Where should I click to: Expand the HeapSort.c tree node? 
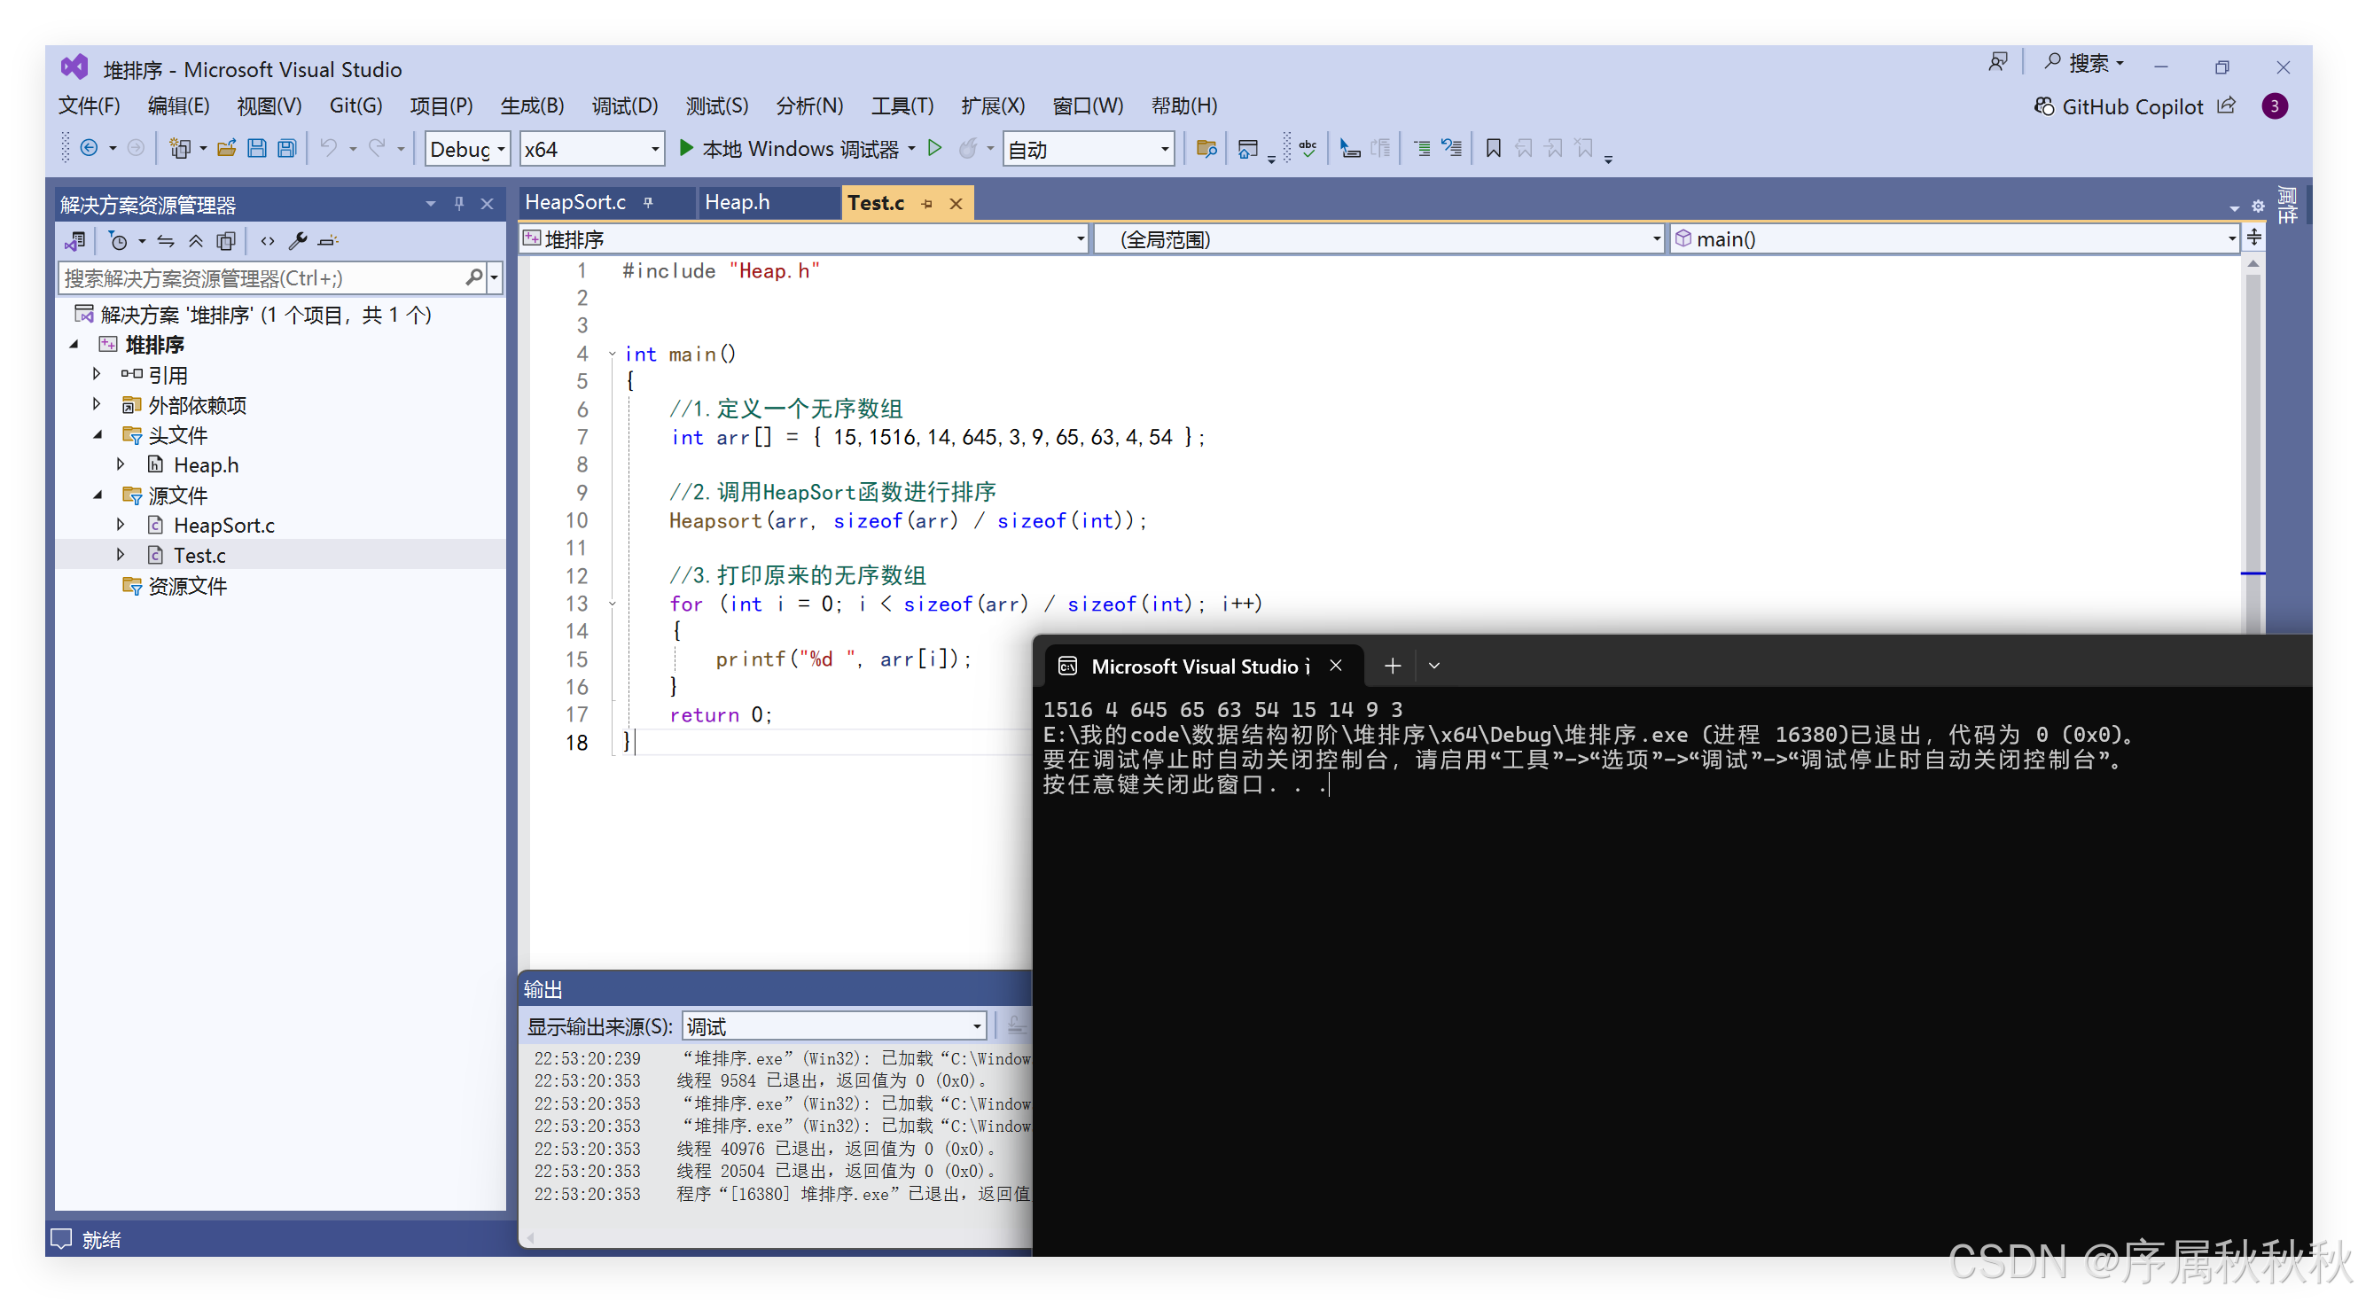point(121,525)
